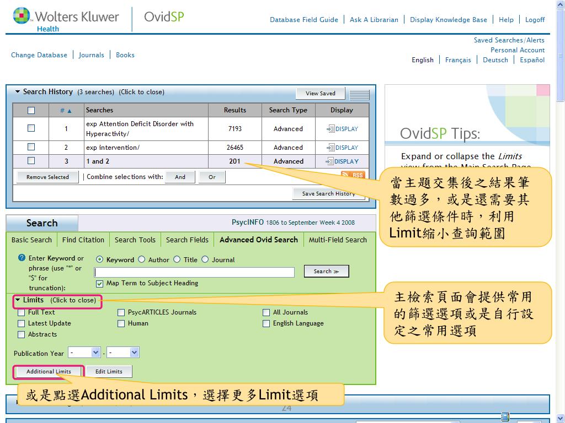This screenshot has height=423, width=565.
Task: Switch to the Basic Search tab
Action: coord(31,240)
